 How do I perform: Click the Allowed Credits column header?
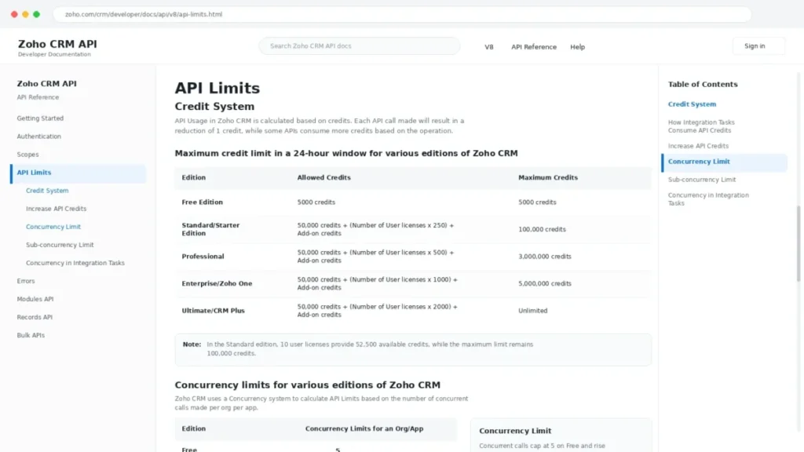coord(323,178)
